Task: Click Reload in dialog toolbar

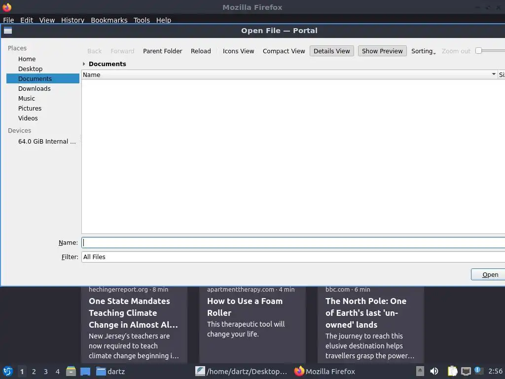Action: 201,51
